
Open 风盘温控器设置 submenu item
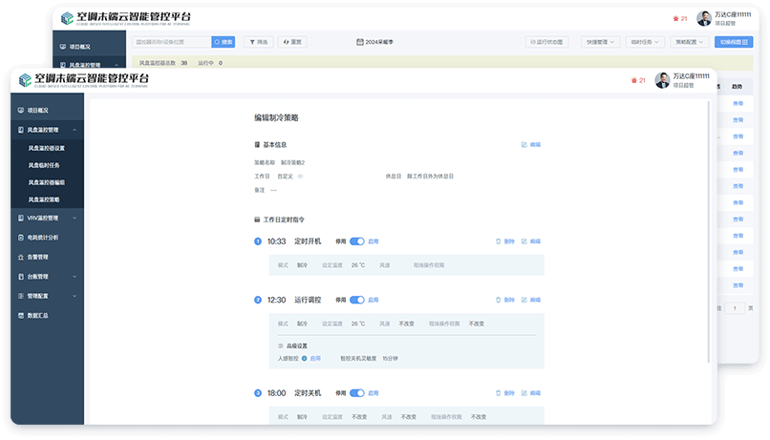[x=47, y=148]
